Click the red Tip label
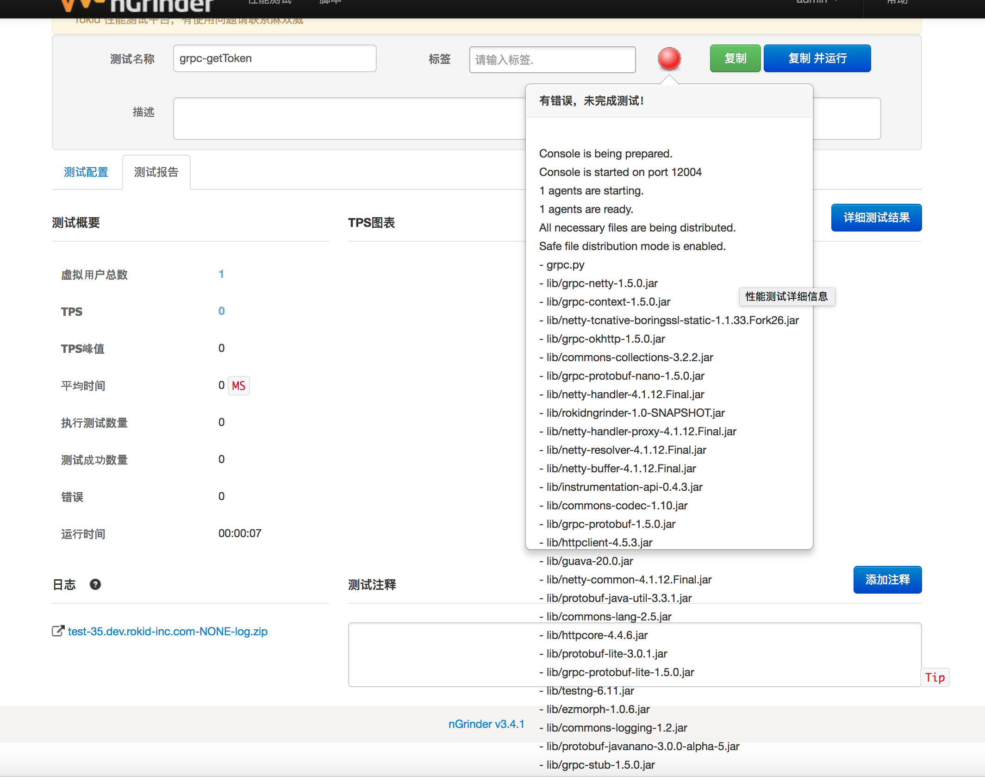Image resolution: width=985 pixels, height=777 pixels. tap(935, 677)
